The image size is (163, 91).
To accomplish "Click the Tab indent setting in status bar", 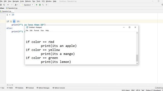I will click(x=143, y=90).
